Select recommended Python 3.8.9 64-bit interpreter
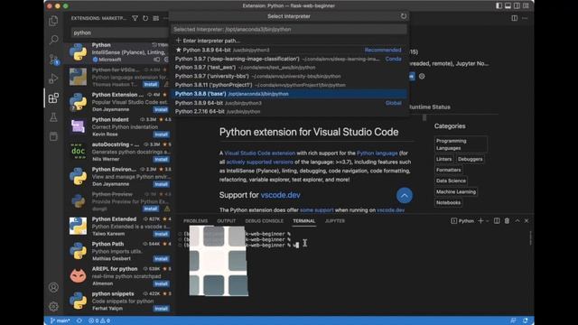Image resolution: width=578 pixels, height=325 pixels. pos(289,50)
